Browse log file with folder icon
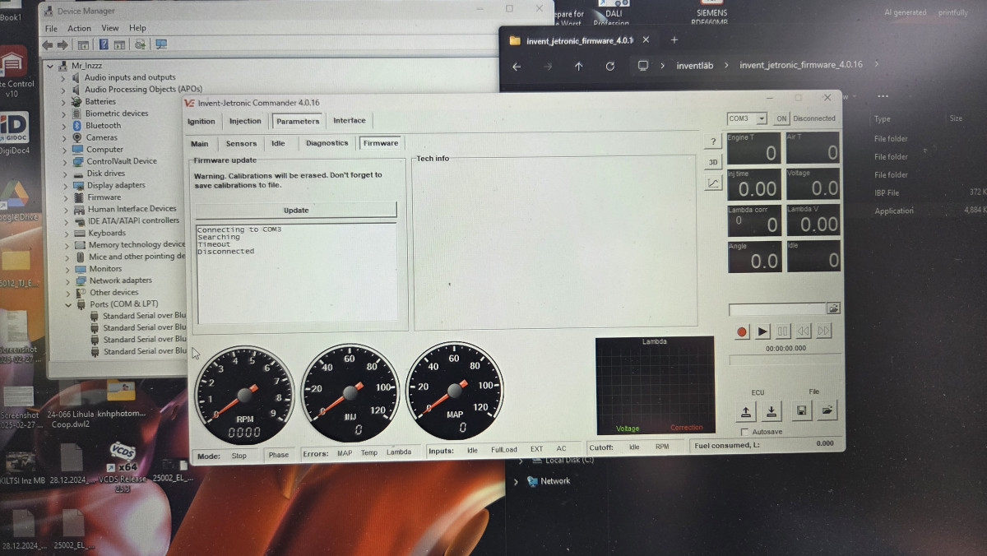 [833, 308]
